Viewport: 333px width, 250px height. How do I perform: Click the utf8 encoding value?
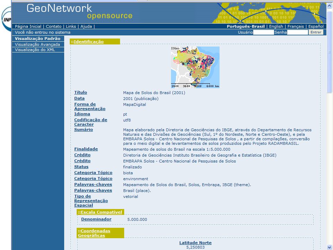click(x=127, y=120)
